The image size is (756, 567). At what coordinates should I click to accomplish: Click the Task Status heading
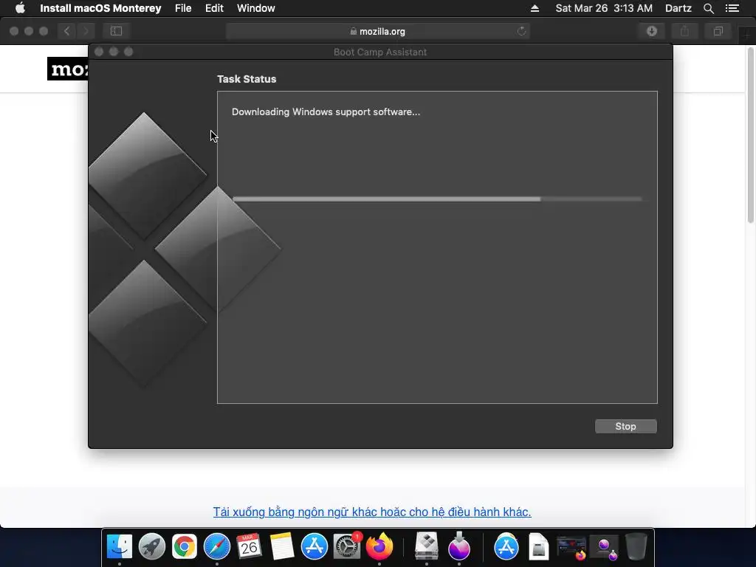(x=247, y=79)
